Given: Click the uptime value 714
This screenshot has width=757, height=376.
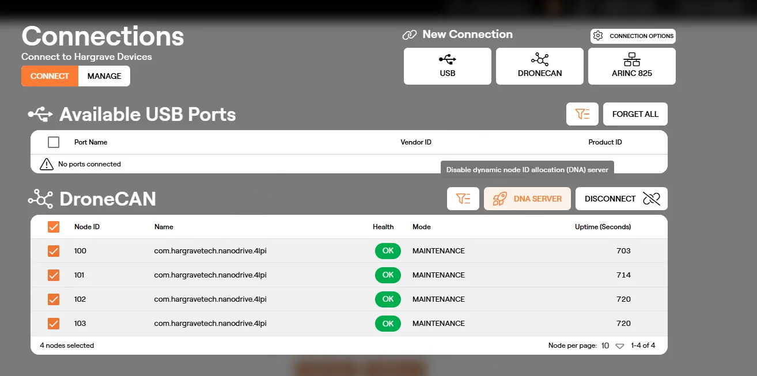Looking at the screenshot, I should coord(623,275).
